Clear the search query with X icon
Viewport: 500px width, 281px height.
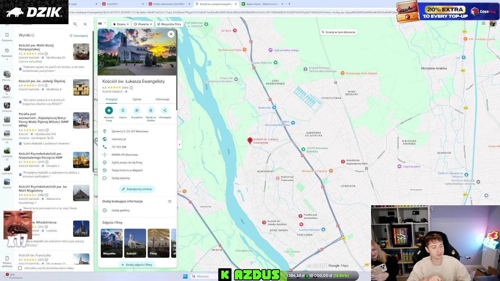[x=85, y=24]
